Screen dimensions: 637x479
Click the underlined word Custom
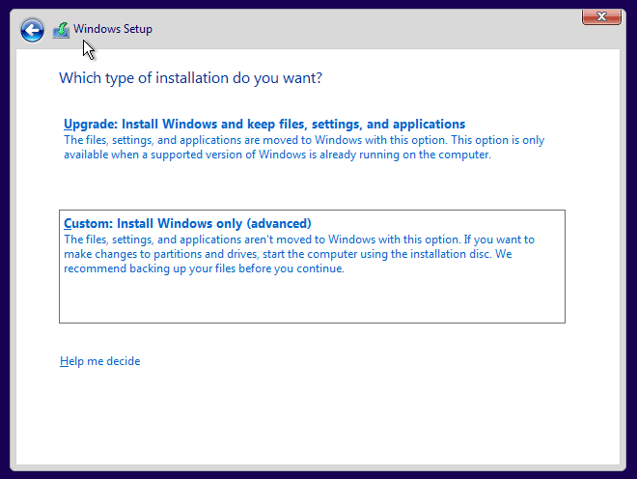[86, 223]
